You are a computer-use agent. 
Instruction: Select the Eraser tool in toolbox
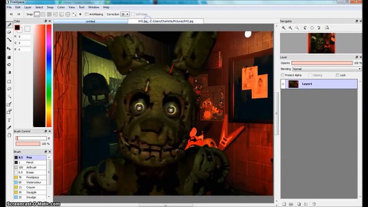click(9, 32)
